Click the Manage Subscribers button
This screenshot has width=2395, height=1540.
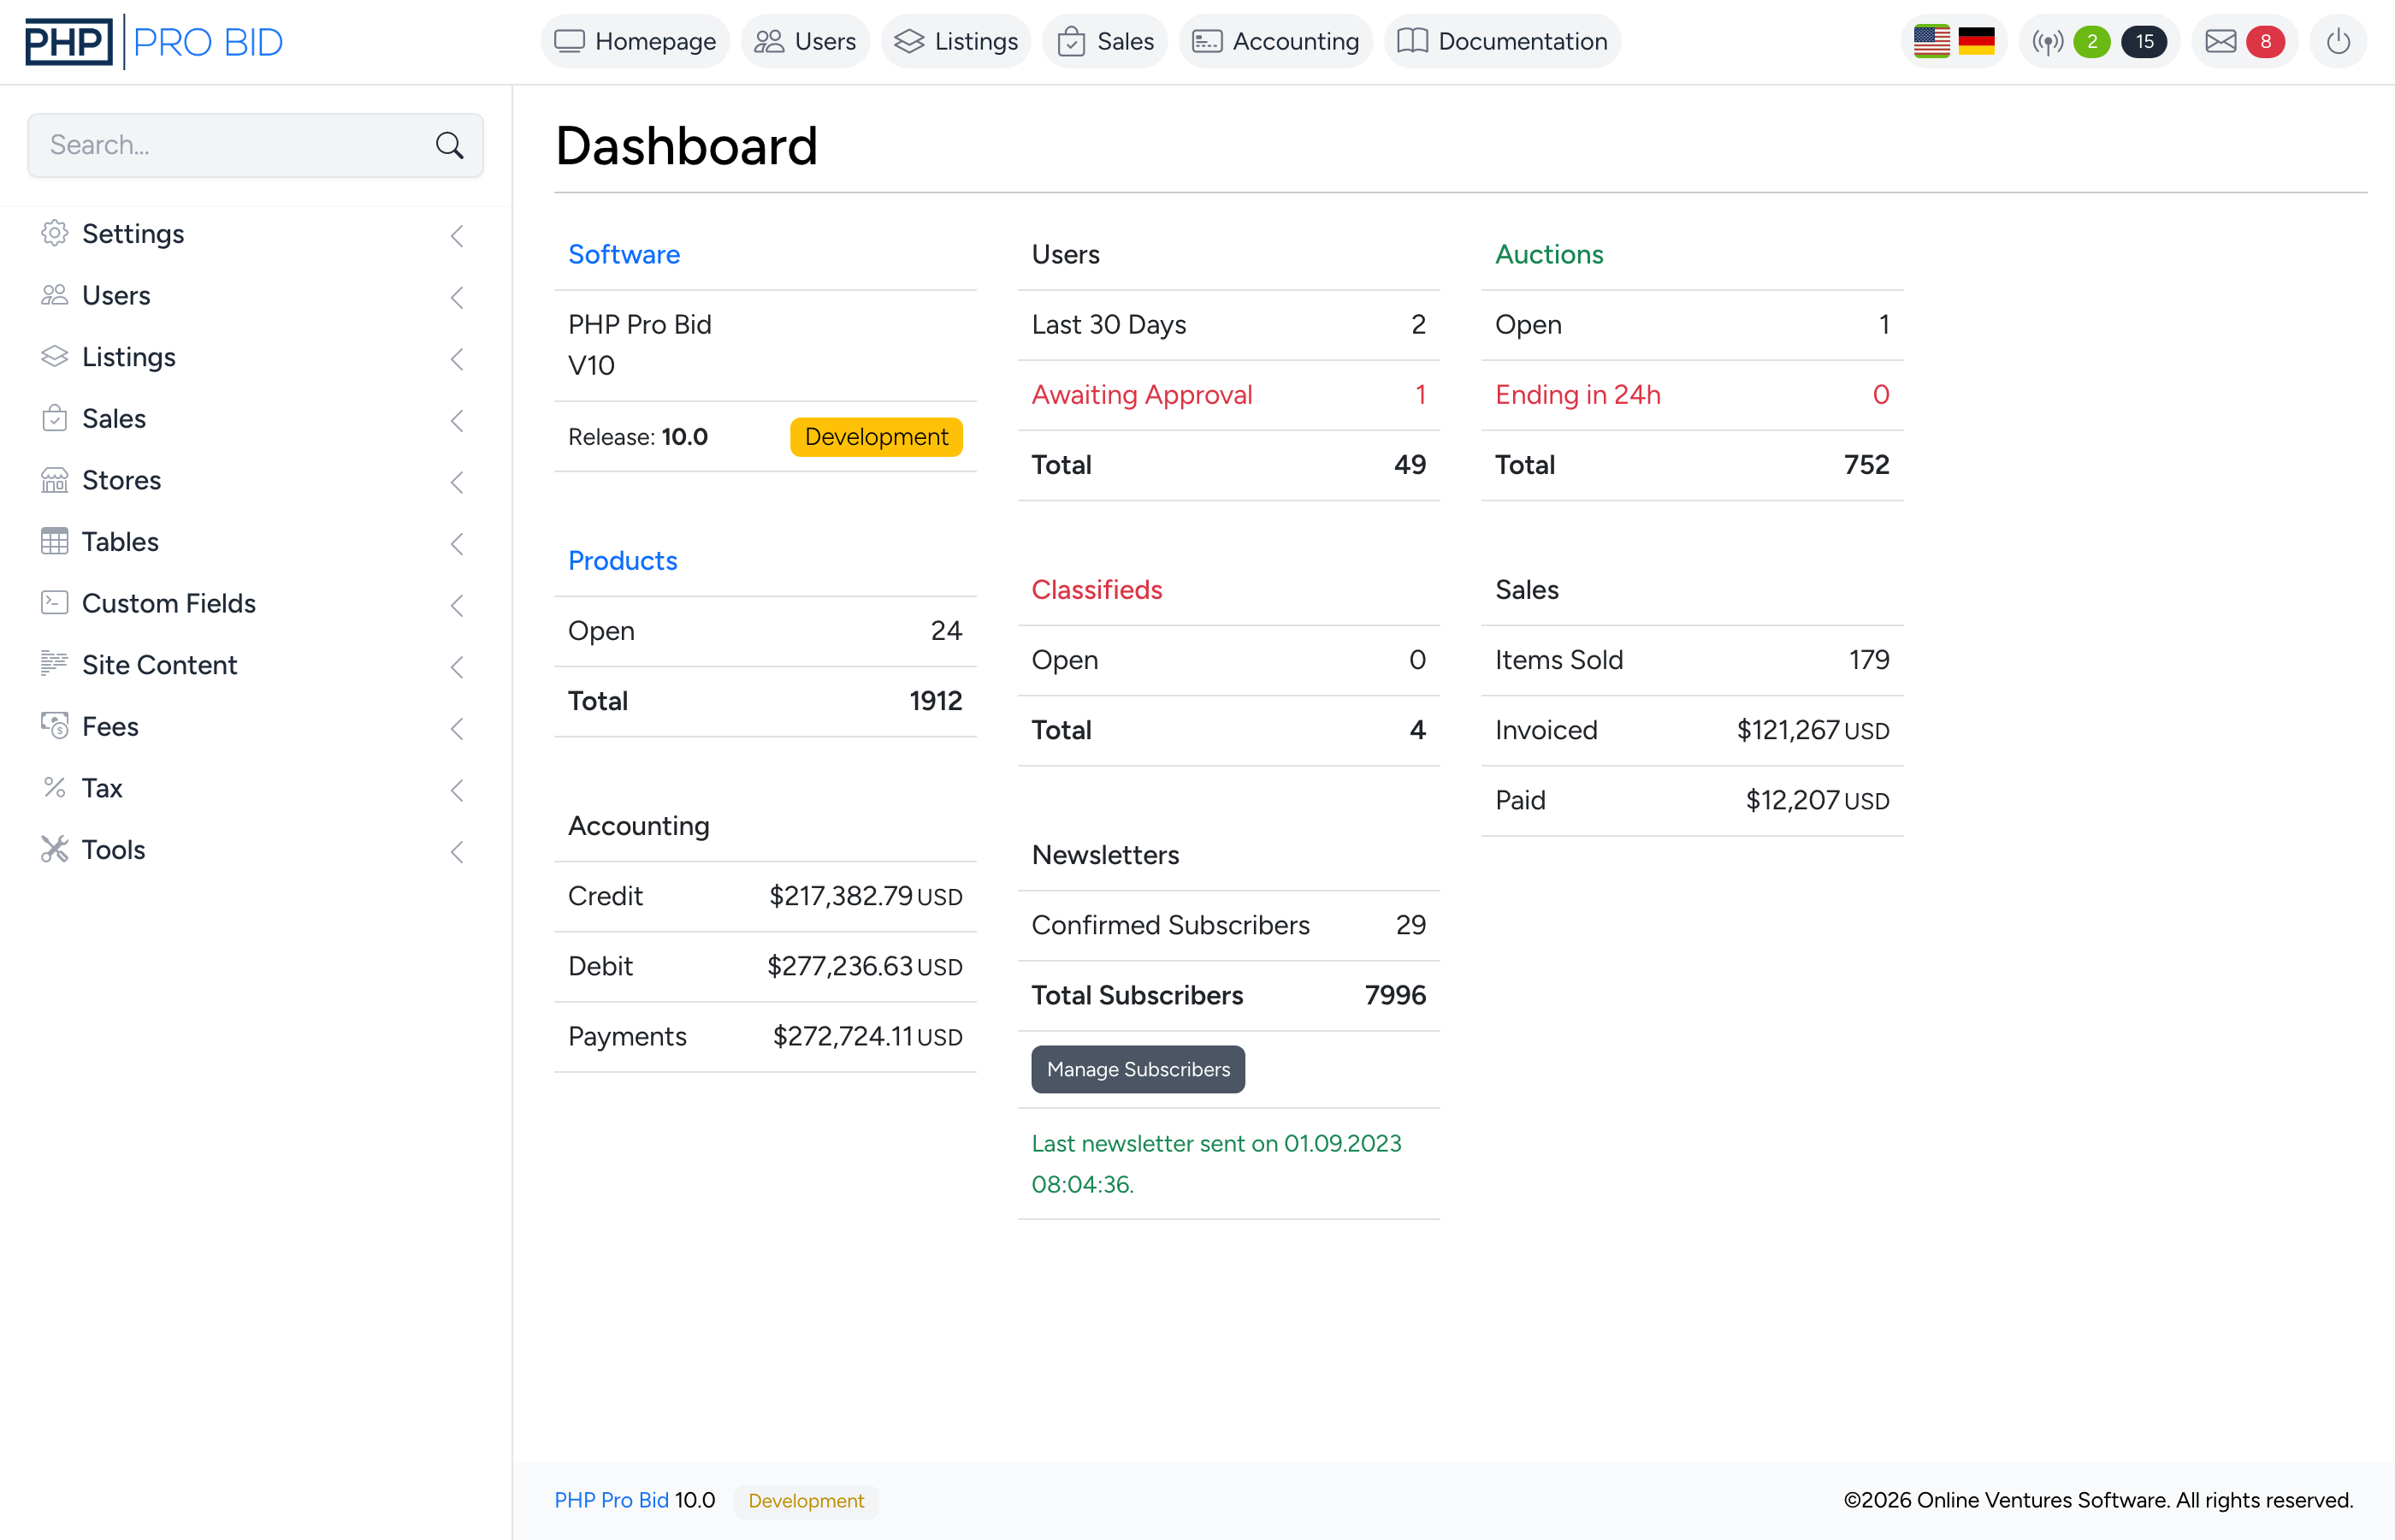(1138, 1069)
